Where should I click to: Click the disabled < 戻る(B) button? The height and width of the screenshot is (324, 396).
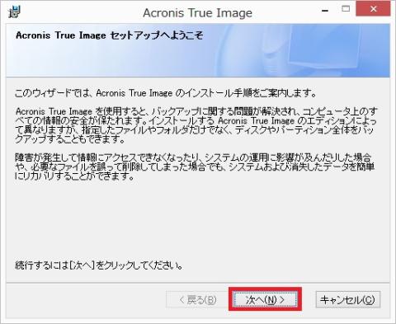click(198, 299)
